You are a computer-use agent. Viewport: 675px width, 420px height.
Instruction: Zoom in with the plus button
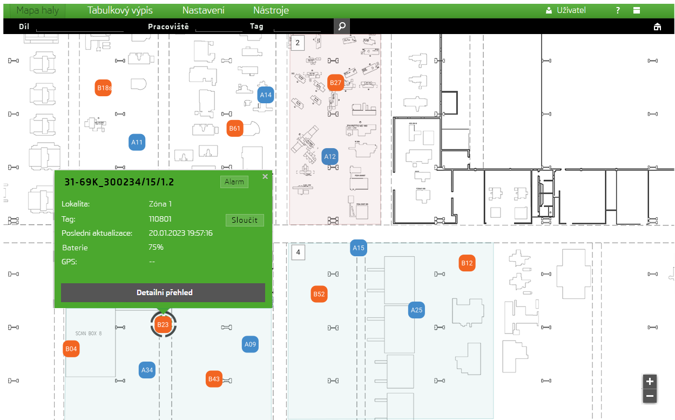click(x=650, y=381)
